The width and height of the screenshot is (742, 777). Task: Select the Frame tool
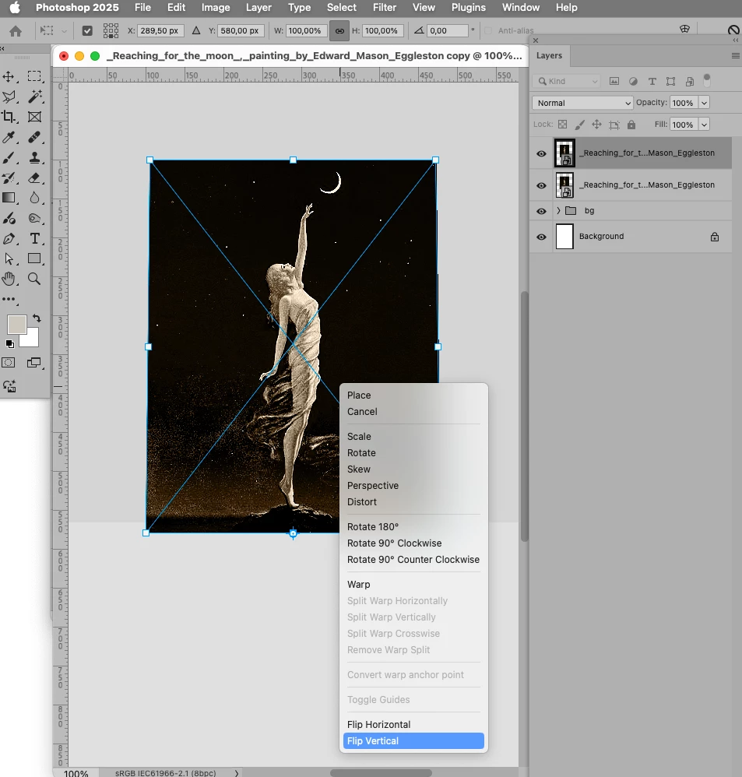[34, 117]
